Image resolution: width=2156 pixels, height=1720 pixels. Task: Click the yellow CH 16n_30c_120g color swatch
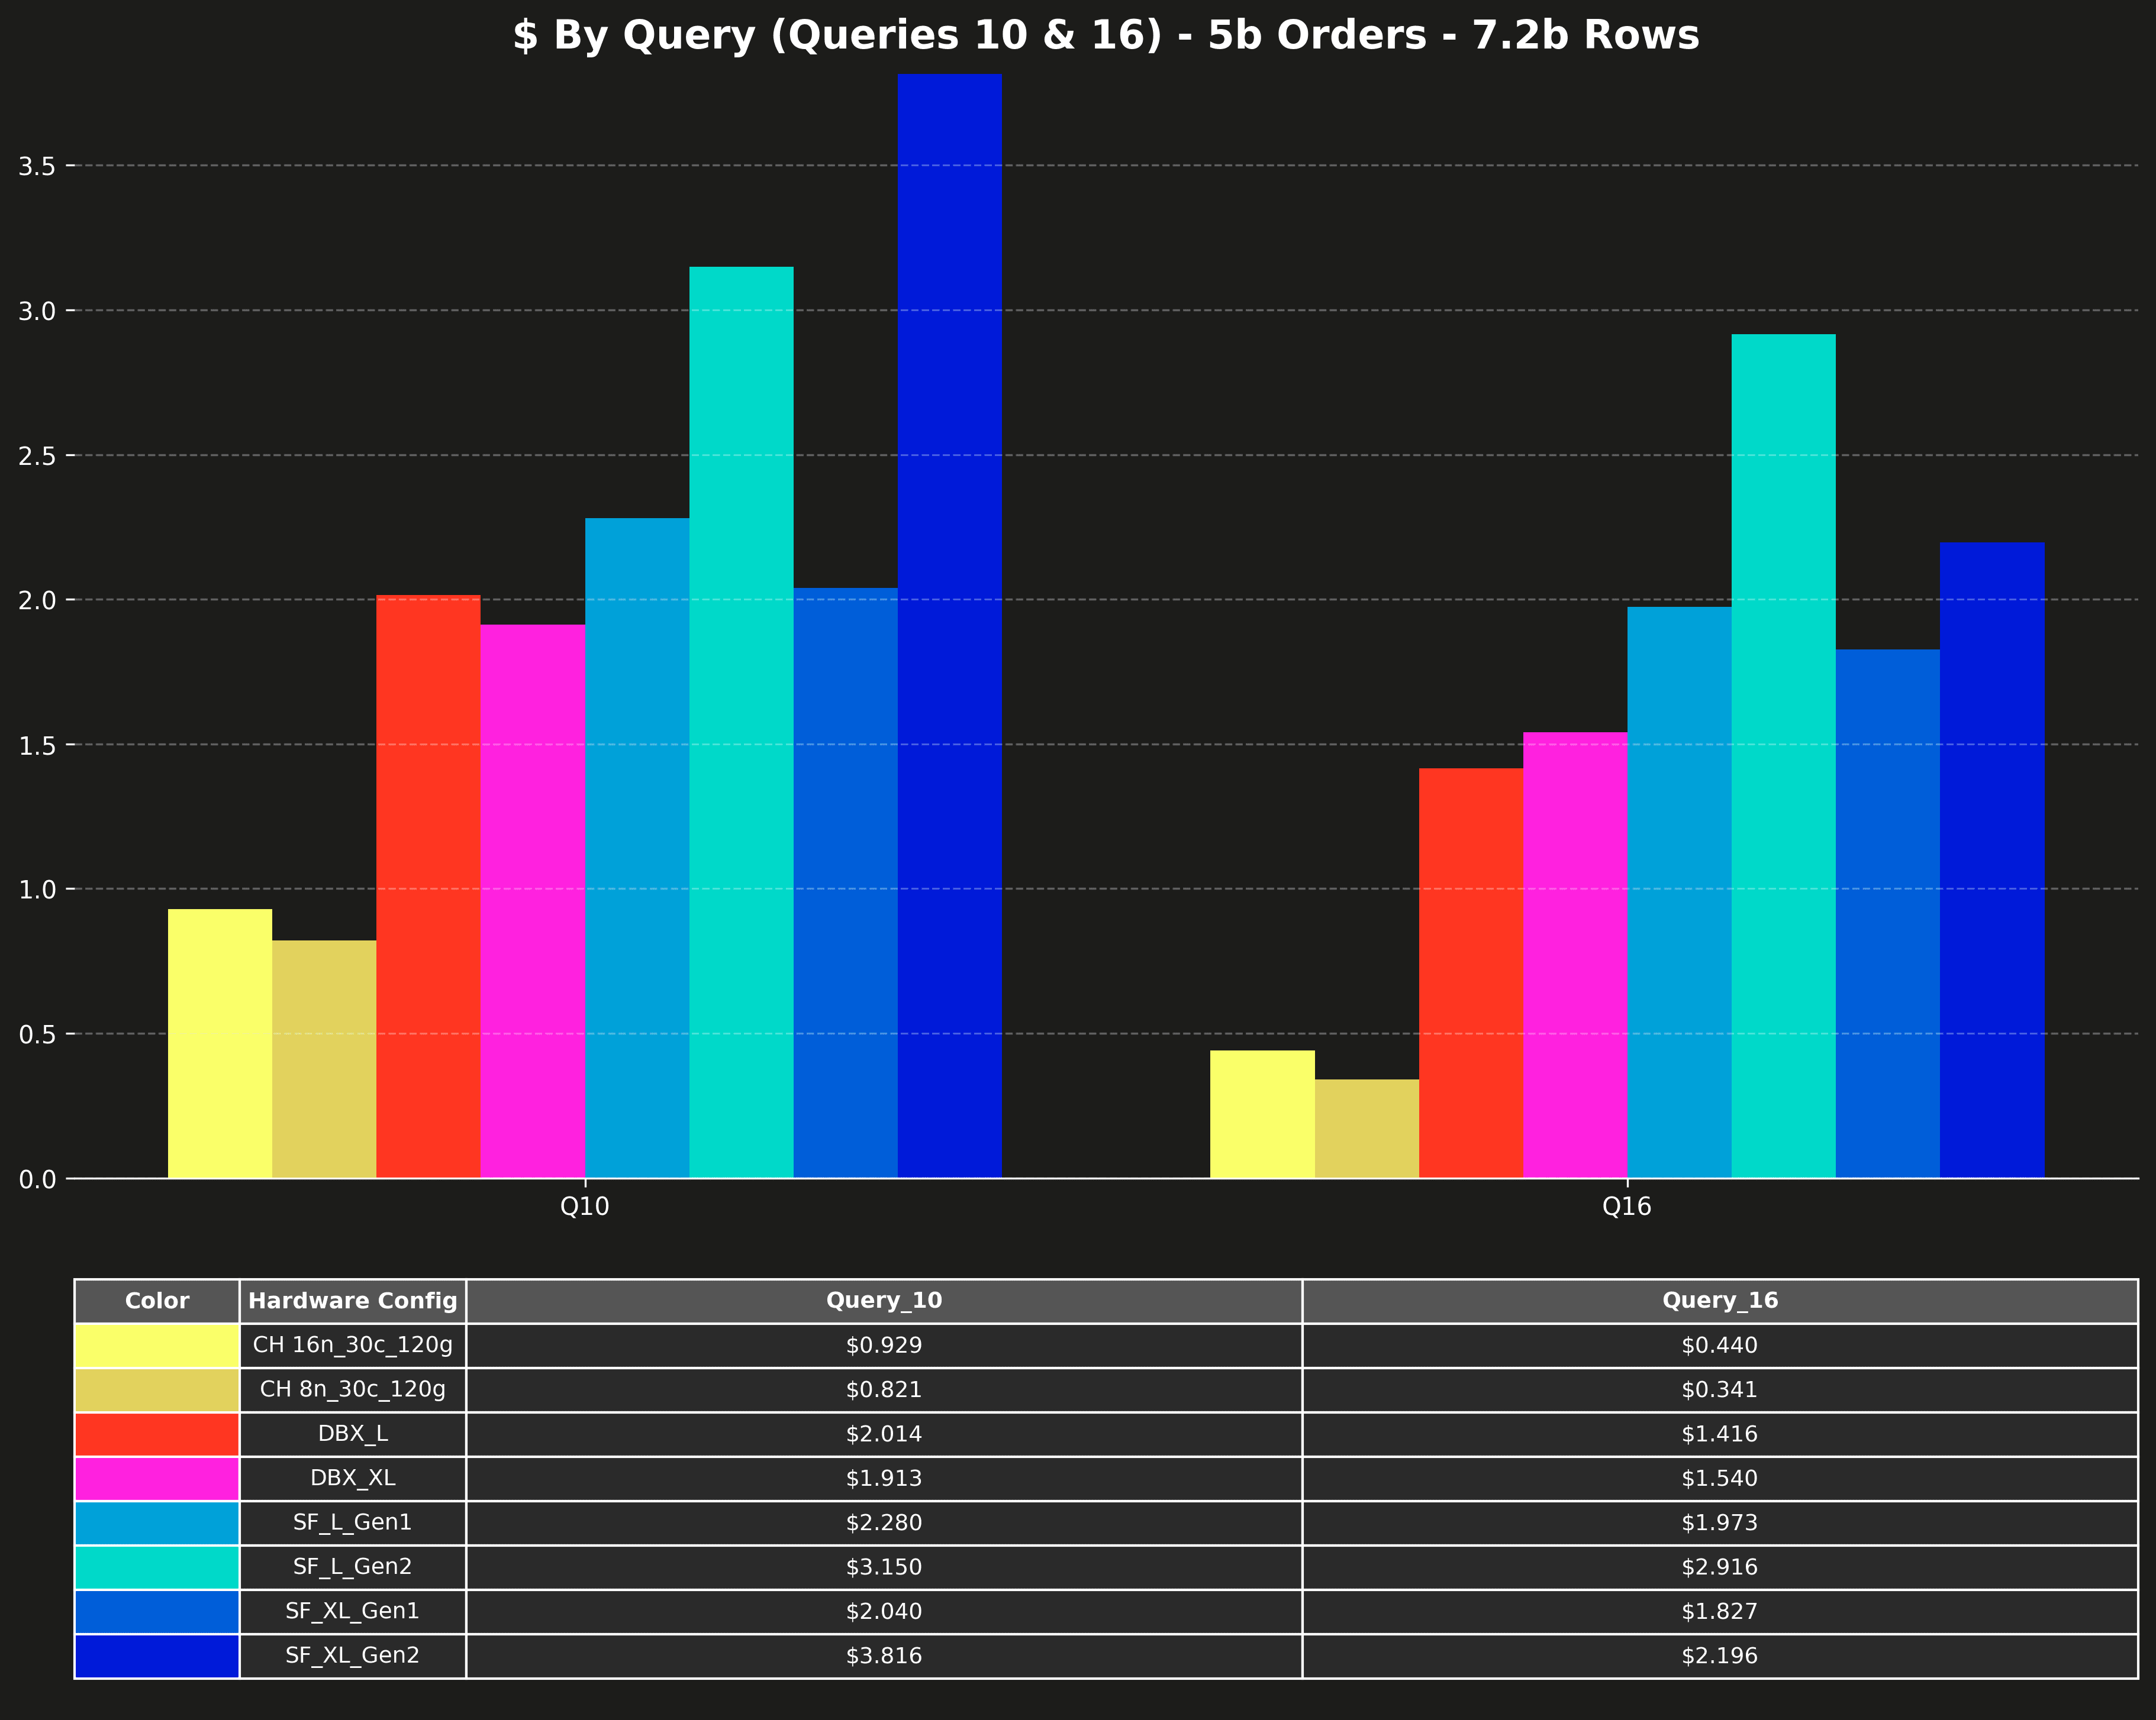click(x=157, y=1345)
